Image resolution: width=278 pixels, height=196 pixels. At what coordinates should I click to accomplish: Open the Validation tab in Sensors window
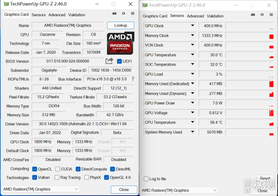click(x=215, y=16)
